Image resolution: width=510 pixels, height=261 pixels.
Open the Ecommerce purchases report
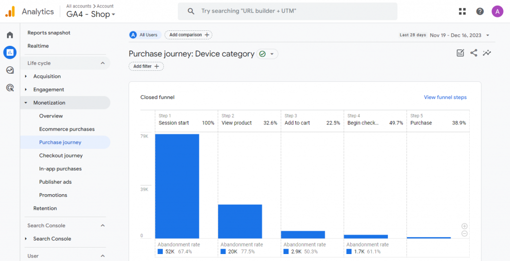(x=67, y=129)
